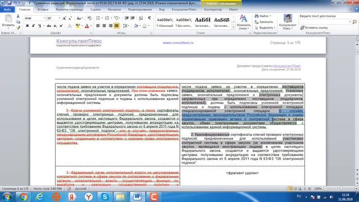This screenshot has height=202, width=359.
Task: Open КонсультантПлюс link in document header
Action: (x=287, y=66)
